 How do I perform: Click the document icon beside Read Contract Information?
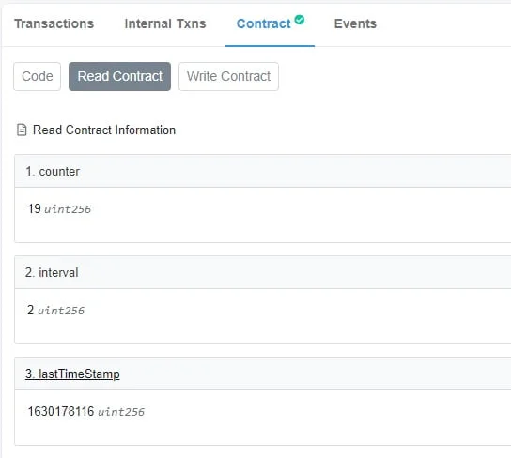click(22, 130)
